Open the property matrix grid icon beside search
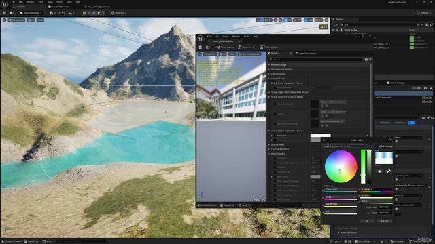This screenshot has width=435, height=244. click(366, 60)
